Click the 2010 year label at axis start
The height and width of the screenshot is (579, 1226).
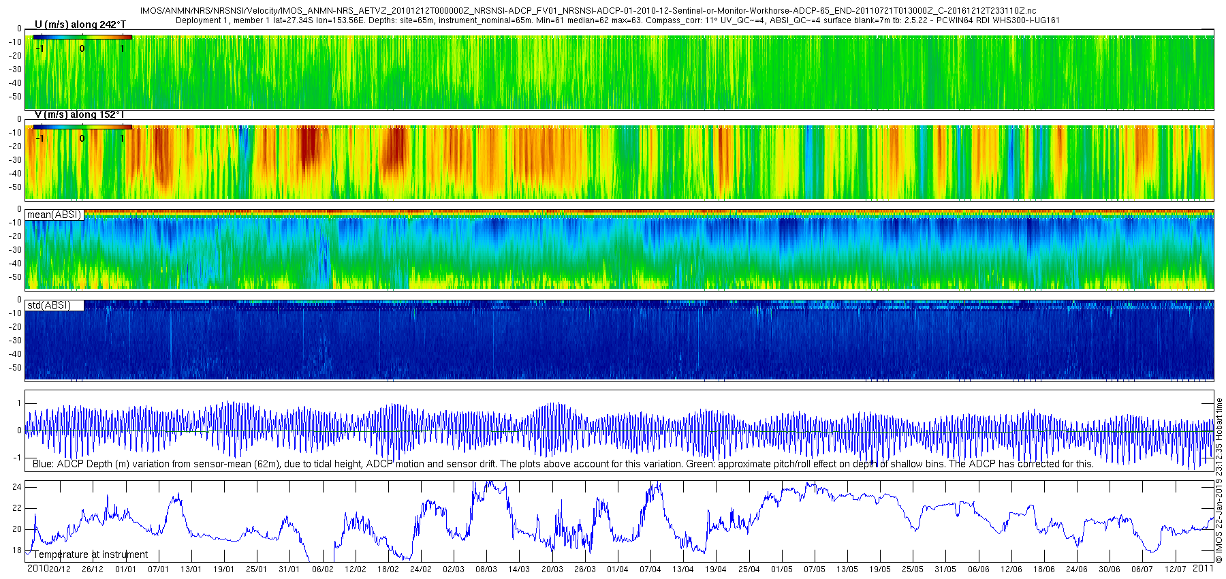(x=37, y=569)
